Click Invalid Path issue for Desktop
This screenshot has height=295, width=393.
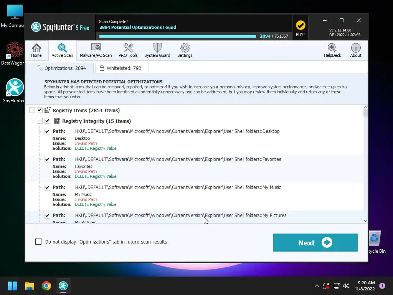(86, 143)
